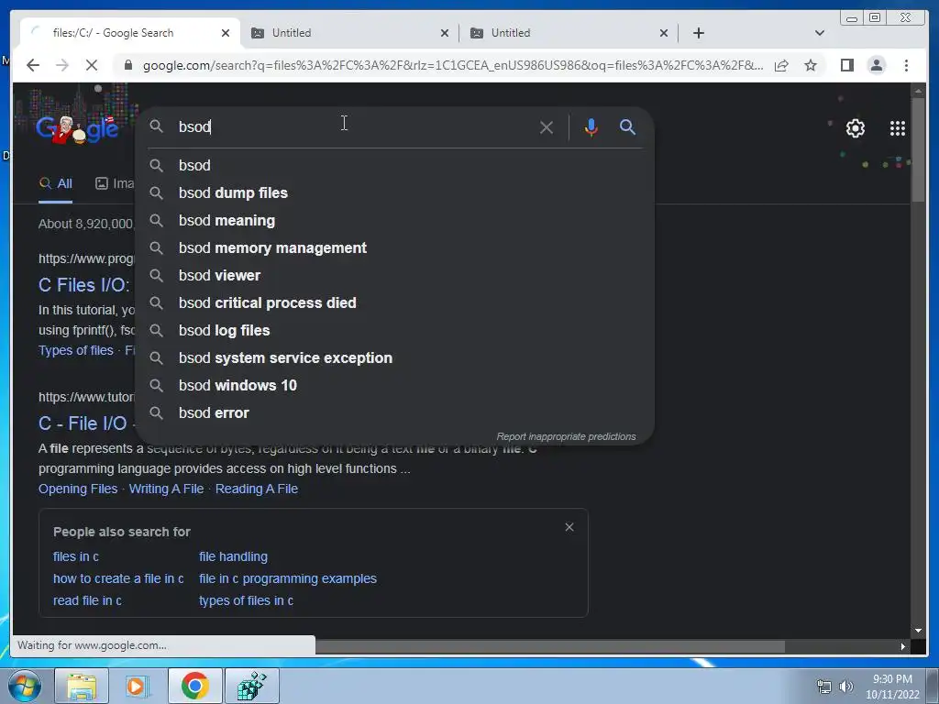Viewport: 939px width, 704px height.
Task: Open 'Types of files' sitelink
Action: [75, 350]
